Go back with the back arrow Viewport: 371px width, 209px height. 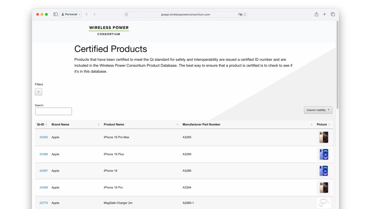pos(87,14)
